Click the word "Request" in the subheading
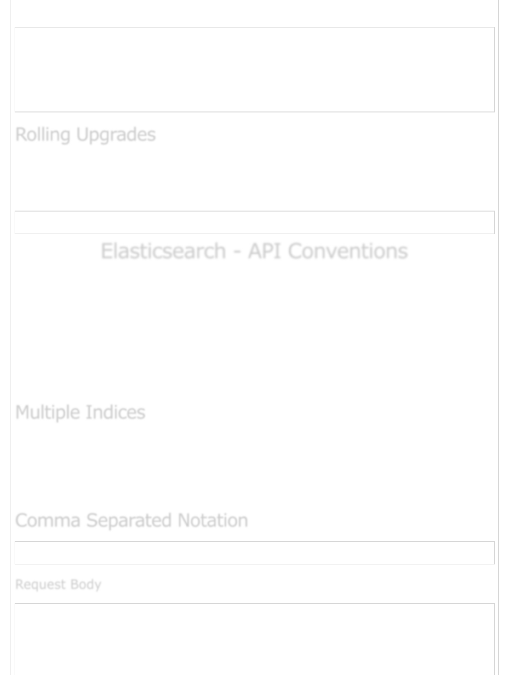 click(40, 584)
